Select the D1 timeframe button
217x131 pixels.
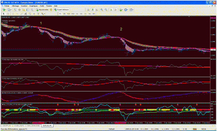(85, 14)
